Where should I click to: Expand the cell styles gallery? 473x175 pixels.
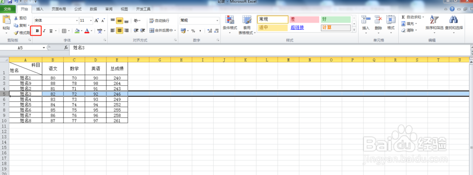click(354, 29)
